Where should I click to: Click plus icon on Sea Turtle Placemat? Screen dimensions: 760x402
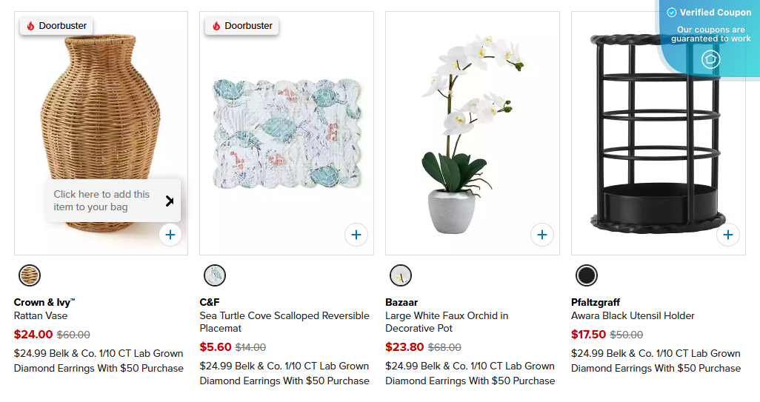[x=356, y=235]
